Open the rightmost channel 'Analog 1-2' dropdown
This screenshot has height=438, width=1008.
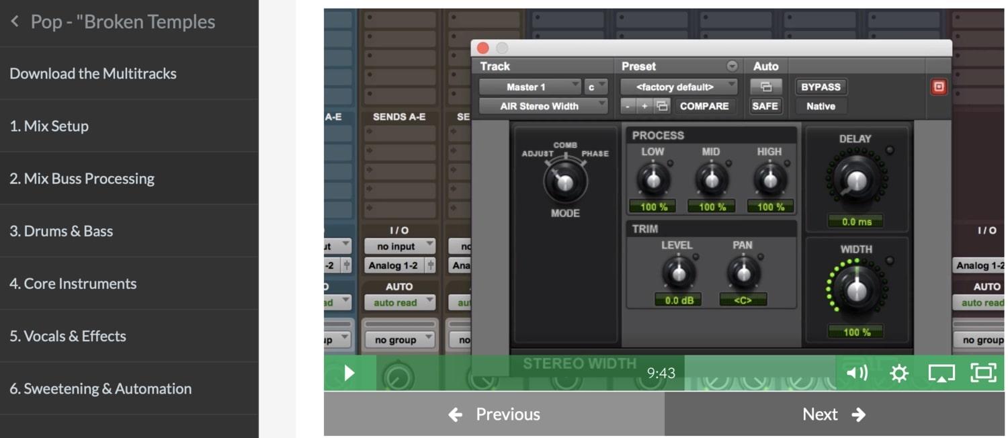[x=979, y=265]
